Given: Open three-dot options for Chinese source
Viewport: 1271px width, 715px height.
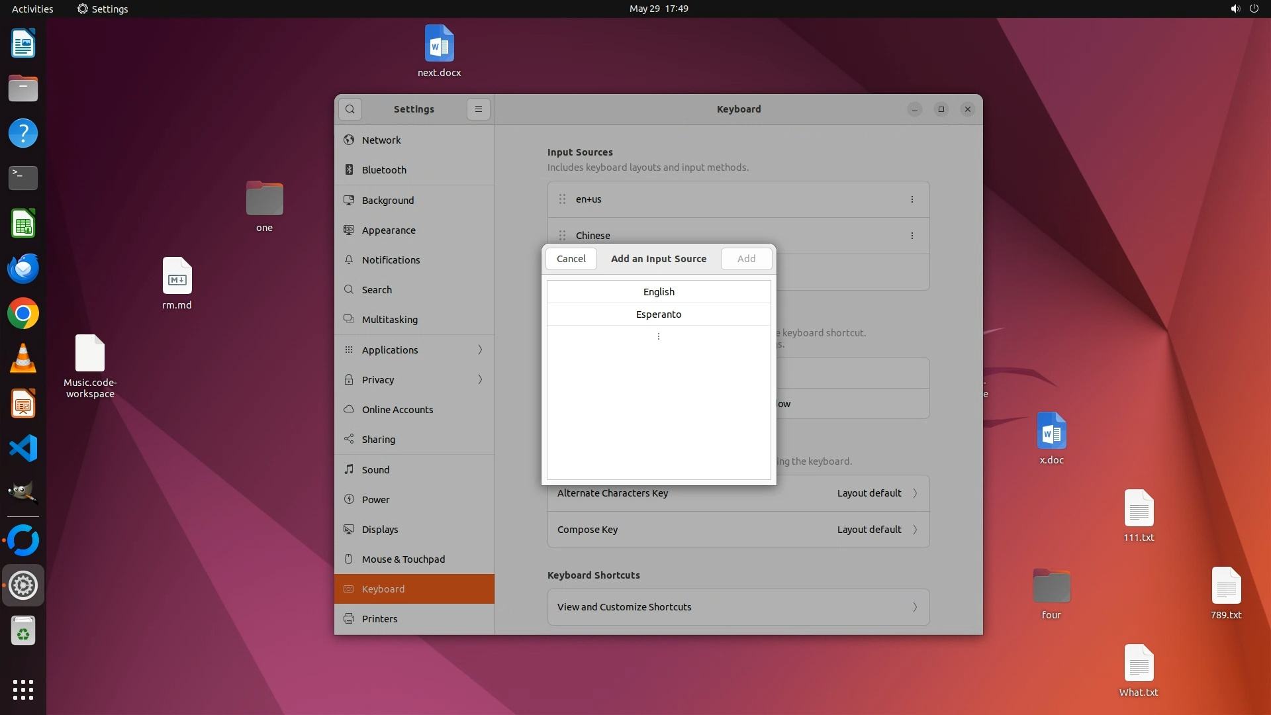Looking at the screenshot, I should pyautogui.click(x=912, y=236).
